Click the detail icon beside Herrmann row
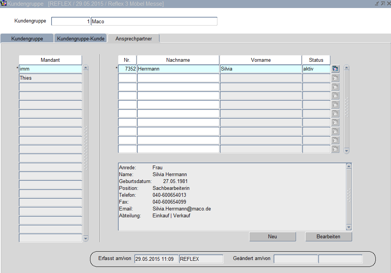Image resolution: width=391 pixels, height=273 pixels. pos(335,69)
